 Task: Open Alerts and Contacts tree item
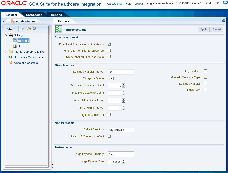(26, 63)
